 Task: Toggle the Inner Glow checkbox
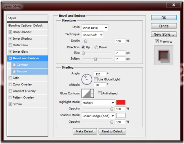pyautogui.click(x=10, y=52)
